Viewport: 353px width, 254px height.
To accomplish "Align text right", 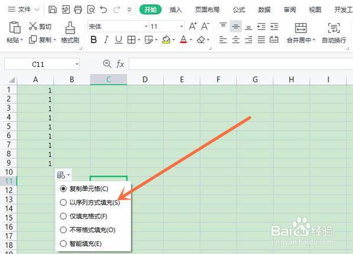I will click(248, 40).
